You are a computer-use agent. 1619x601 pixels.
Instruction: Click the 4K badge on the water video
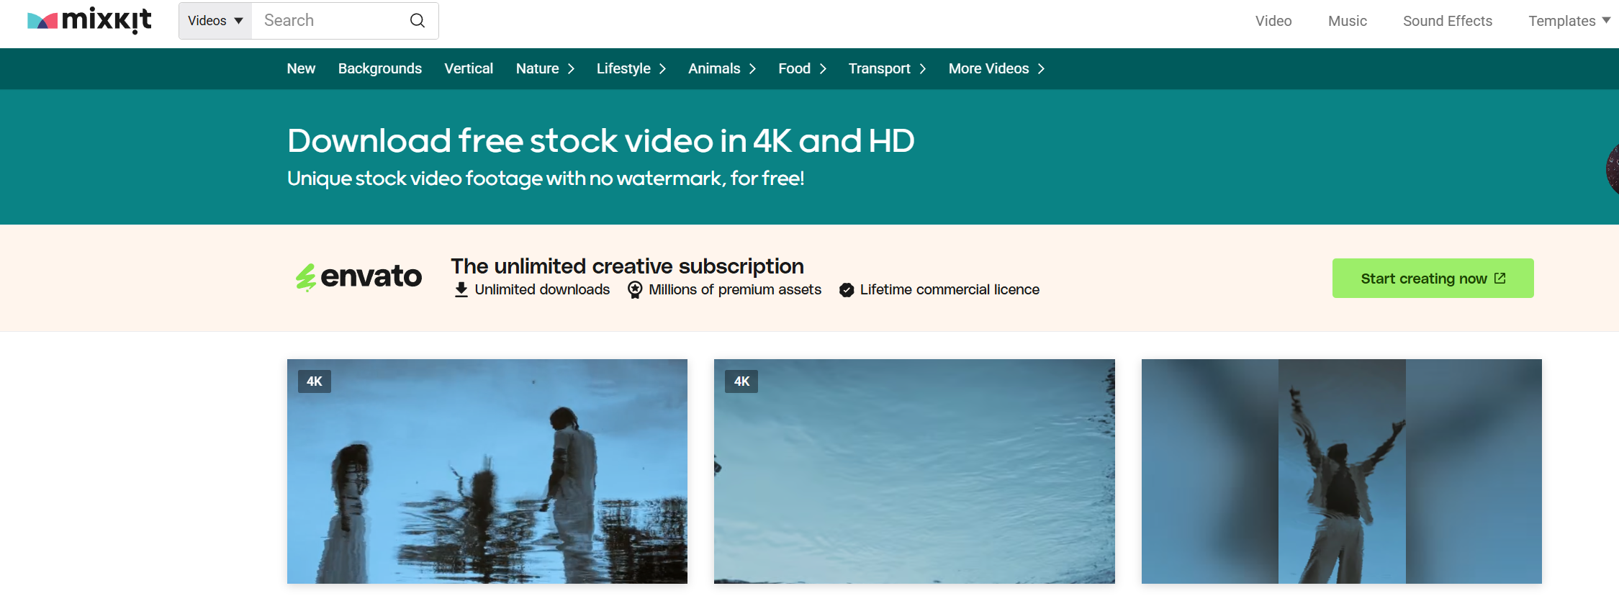[x=741, y=381]
